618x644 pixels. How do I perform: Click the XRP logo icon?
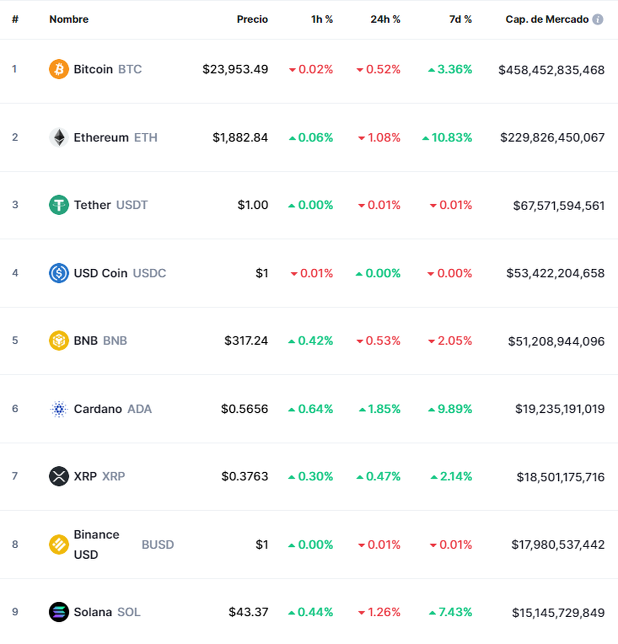tap(59, 476)
